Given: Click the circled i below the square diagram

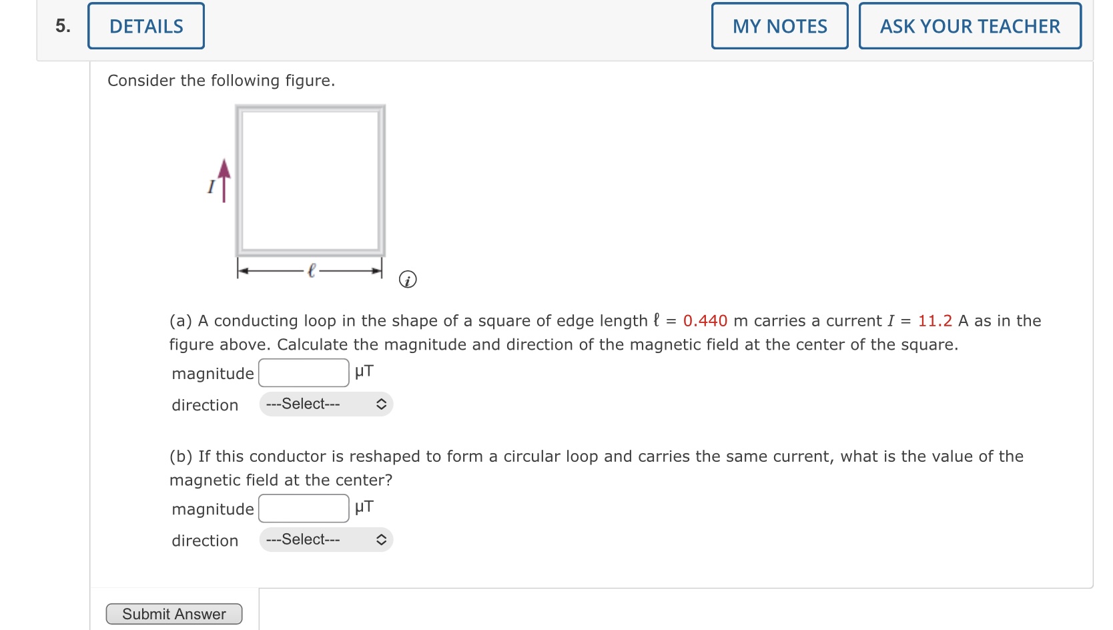Looking at the screenshot, I should tap(407, 280).
